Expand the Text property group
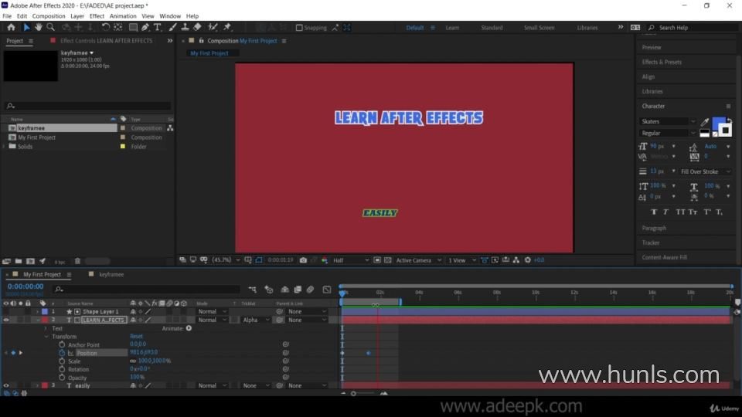Image resolution: width=742 pixels, height=417 pixels. [46, 328]
